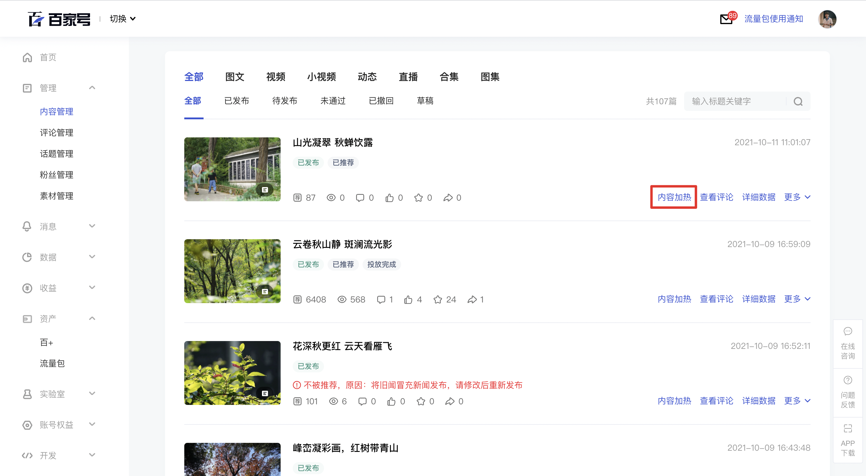Click the bell icon beside 消息
This screenshot has width=866, height=476.
click(x=27, y=226)
